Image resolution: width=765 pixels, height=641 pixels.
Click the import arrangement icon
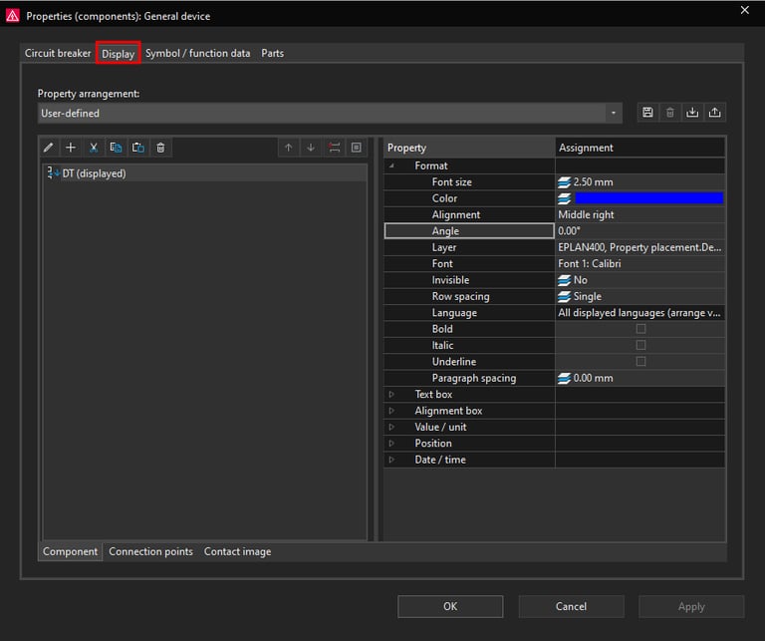pos(692,113)
